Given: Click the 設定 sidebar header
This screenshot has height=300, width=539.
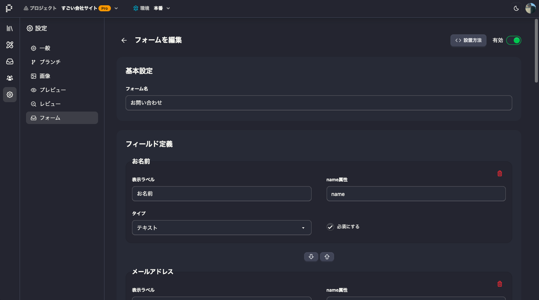Looking at the screenshot, I should point(37,28).
